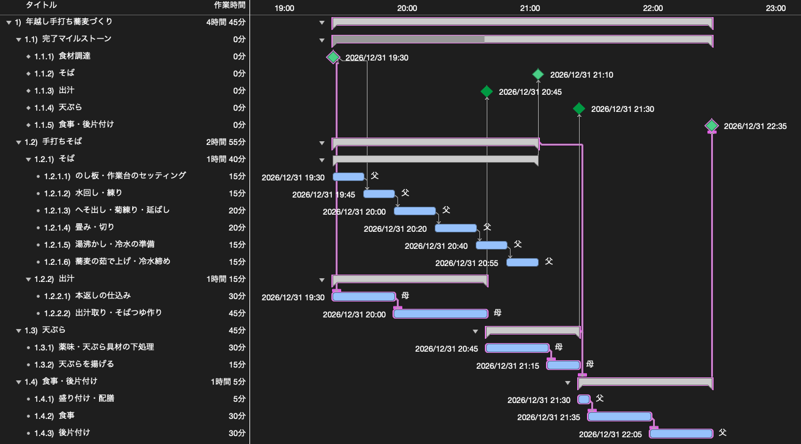Select the そば milestone diamond at 21:10
The image size is (801, 444).
pyautogui.click(x=537, y=75)
